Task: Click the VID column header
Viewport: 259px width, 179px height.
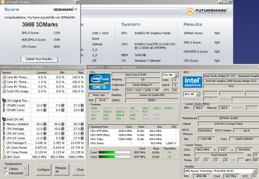Action: point(171,127)
